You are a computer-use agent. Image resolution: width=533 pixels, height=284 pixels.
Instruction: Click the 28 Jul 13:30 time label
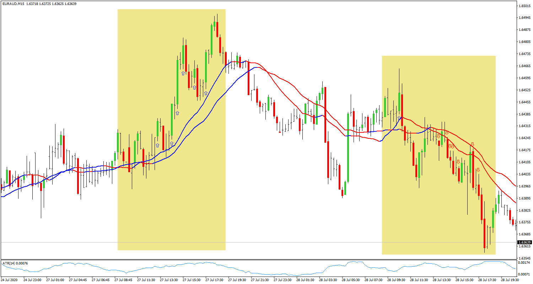coord(442,280)
